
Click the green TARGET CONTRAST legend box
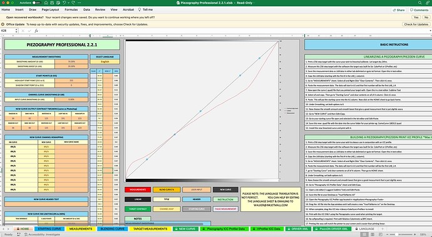[x=138, y=209]
